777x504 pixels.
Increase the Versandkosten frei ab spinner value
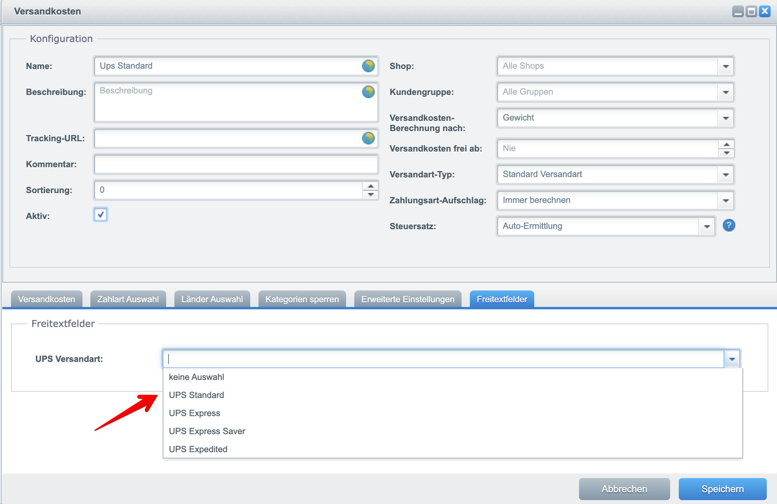point(726,144)
